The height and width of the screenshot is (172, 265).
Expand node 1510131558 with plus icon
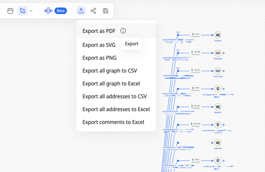[224, 71]
